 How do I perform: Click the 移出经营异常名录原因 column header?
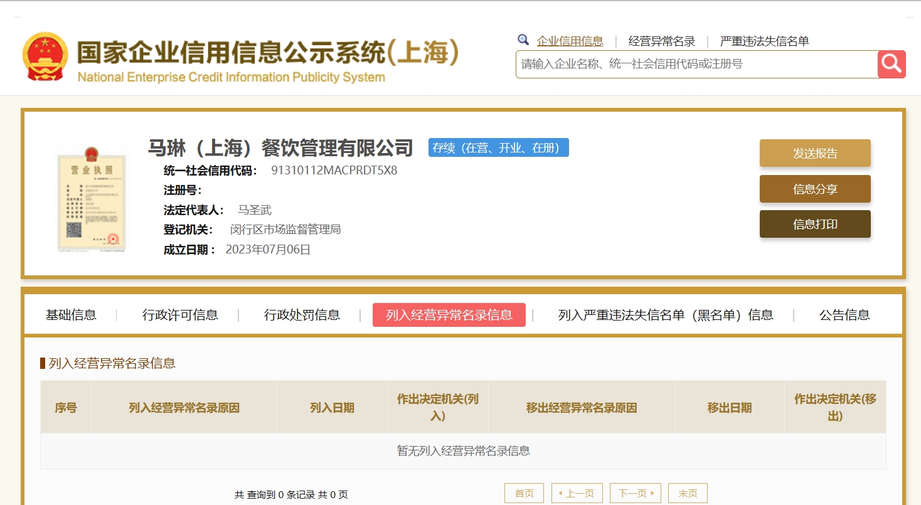click(582, 408)
